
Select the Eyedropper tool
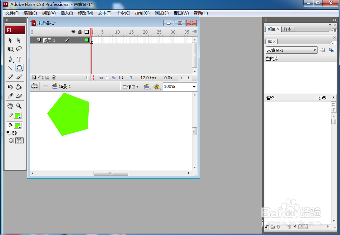click(10, 96)
